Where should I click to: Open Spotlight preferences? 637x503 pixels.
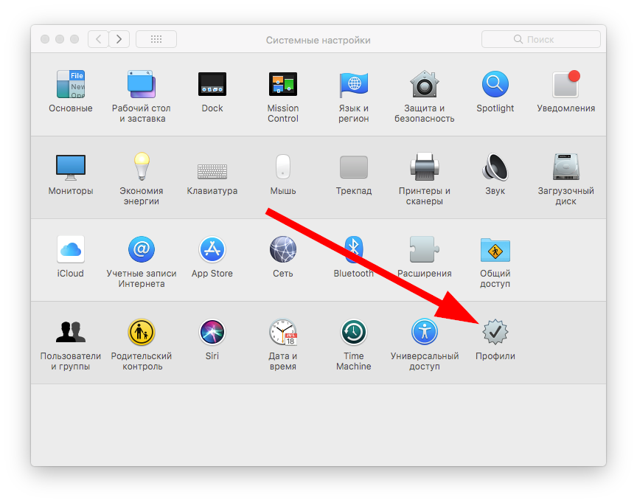pyautogui.click(x=495, y=85)
